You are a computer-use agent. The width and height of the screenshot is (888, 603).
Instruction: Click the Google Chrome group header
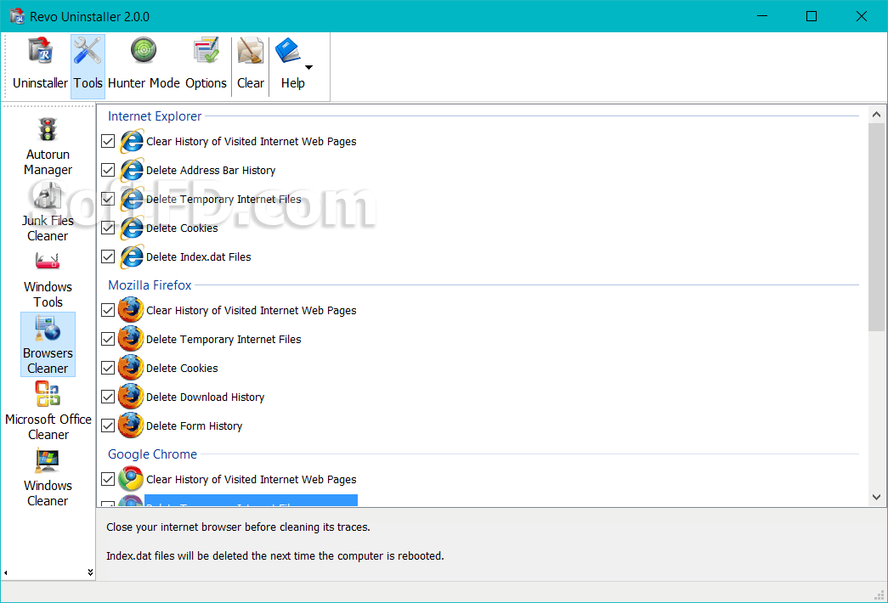(x=152, y=454)
